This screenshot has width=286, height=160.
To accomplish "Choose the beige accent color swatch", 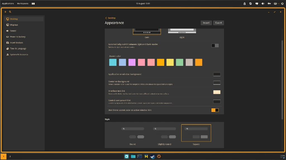I will (189, 62).
